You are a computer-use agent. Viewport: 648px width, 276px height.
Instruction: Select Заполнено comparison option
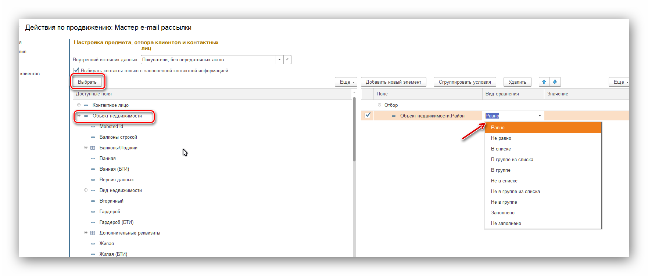[x=543, y=213]
